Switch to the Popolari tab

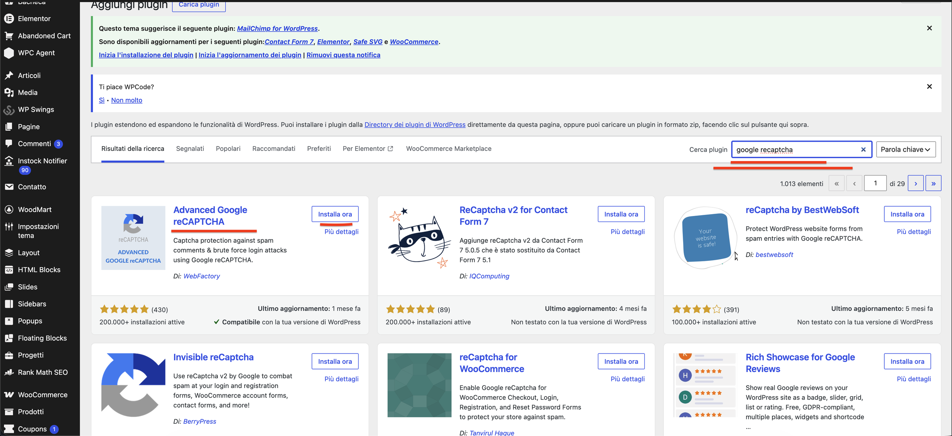(x=228, y=149)
